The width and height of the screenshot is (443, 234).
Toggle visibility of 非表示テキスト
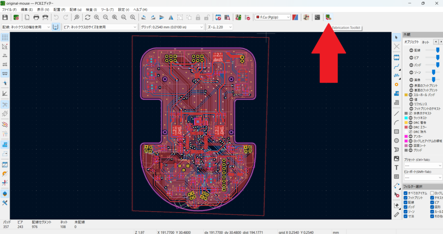point(411,114)
